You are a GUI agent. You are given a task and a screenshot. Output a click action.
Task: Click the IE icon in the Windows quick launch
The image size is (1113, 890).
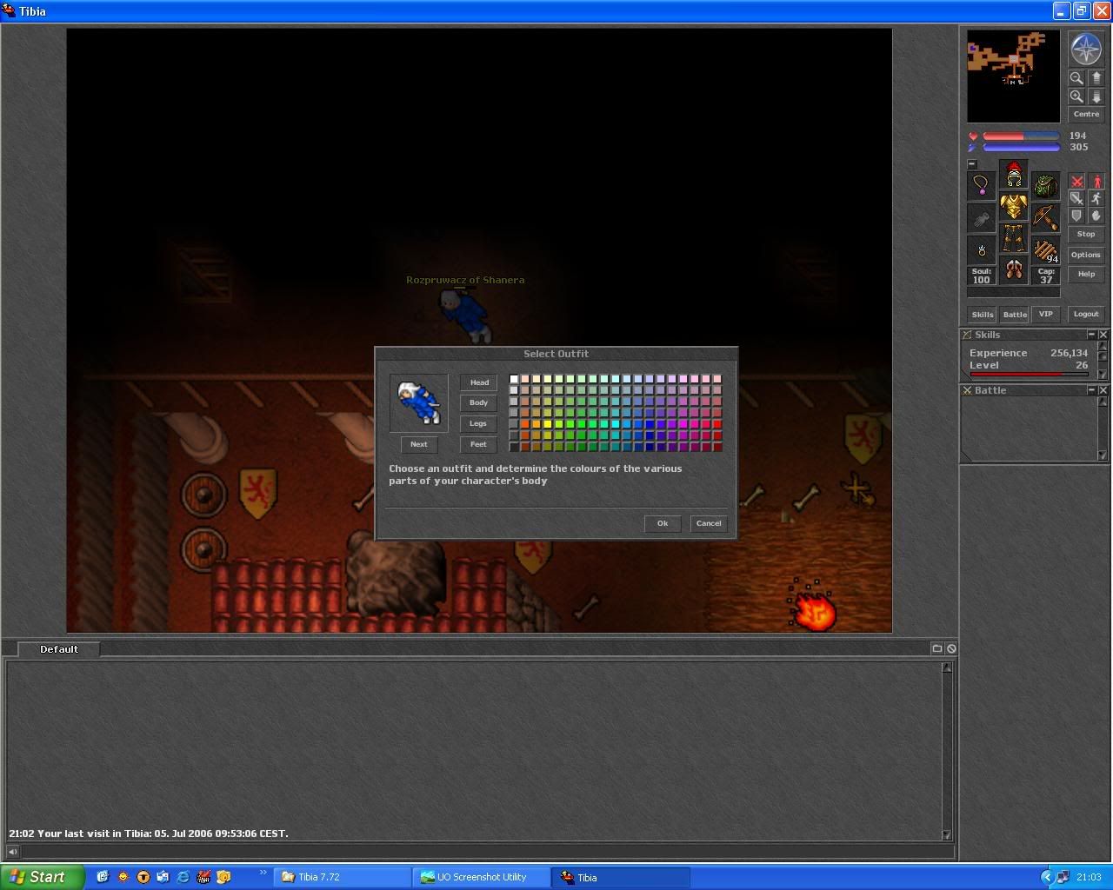pos(183,877)
